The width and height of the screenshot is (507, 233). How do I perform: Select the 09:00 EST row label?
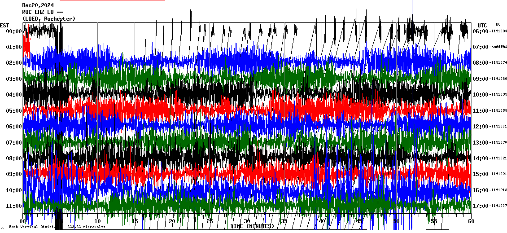(14, 174)
